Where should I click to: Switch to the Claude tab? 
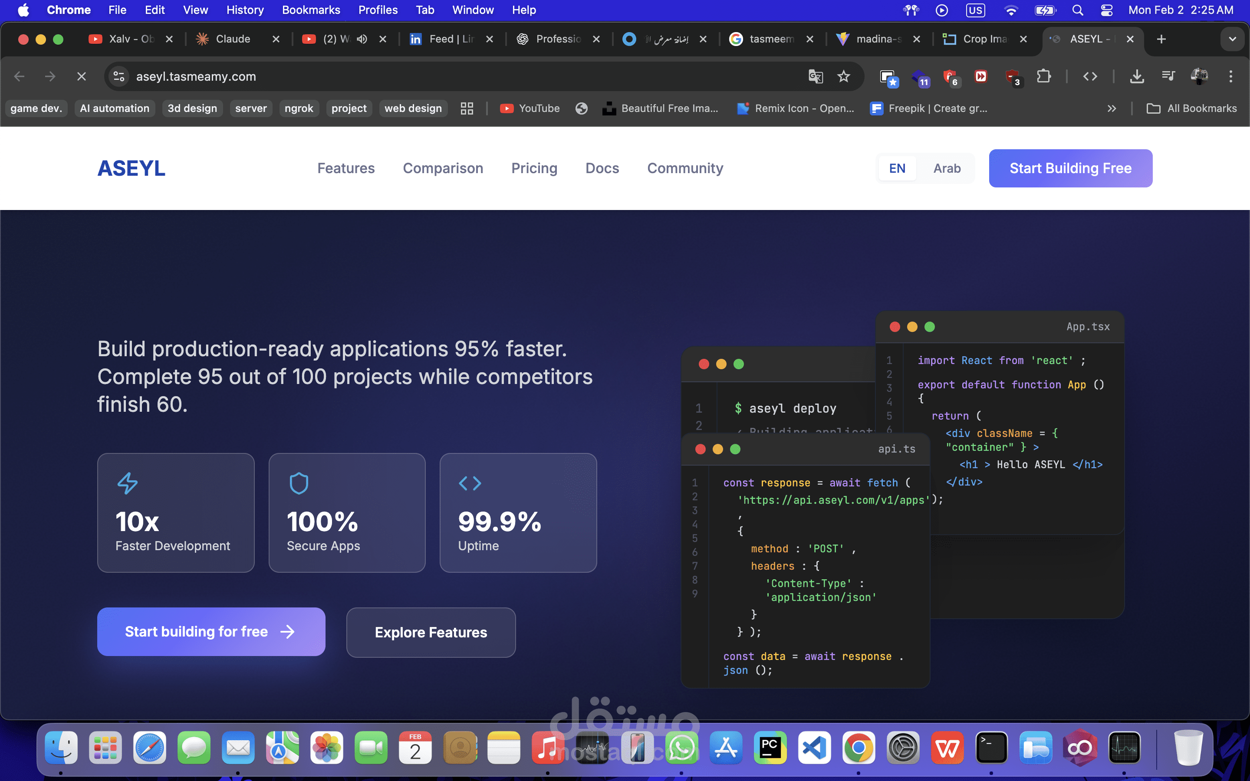[233, 39]
